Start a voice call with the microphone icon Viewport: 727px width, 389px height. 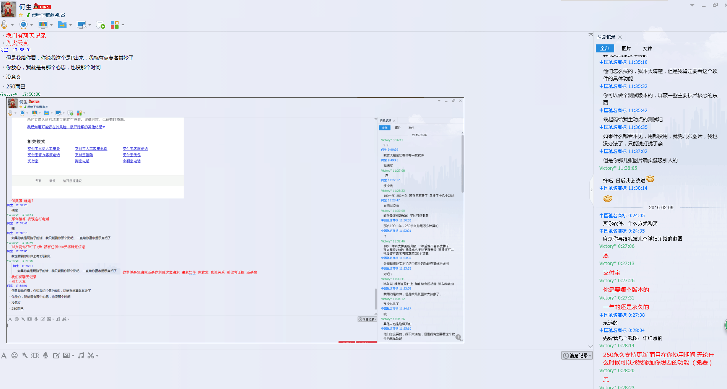4,25
